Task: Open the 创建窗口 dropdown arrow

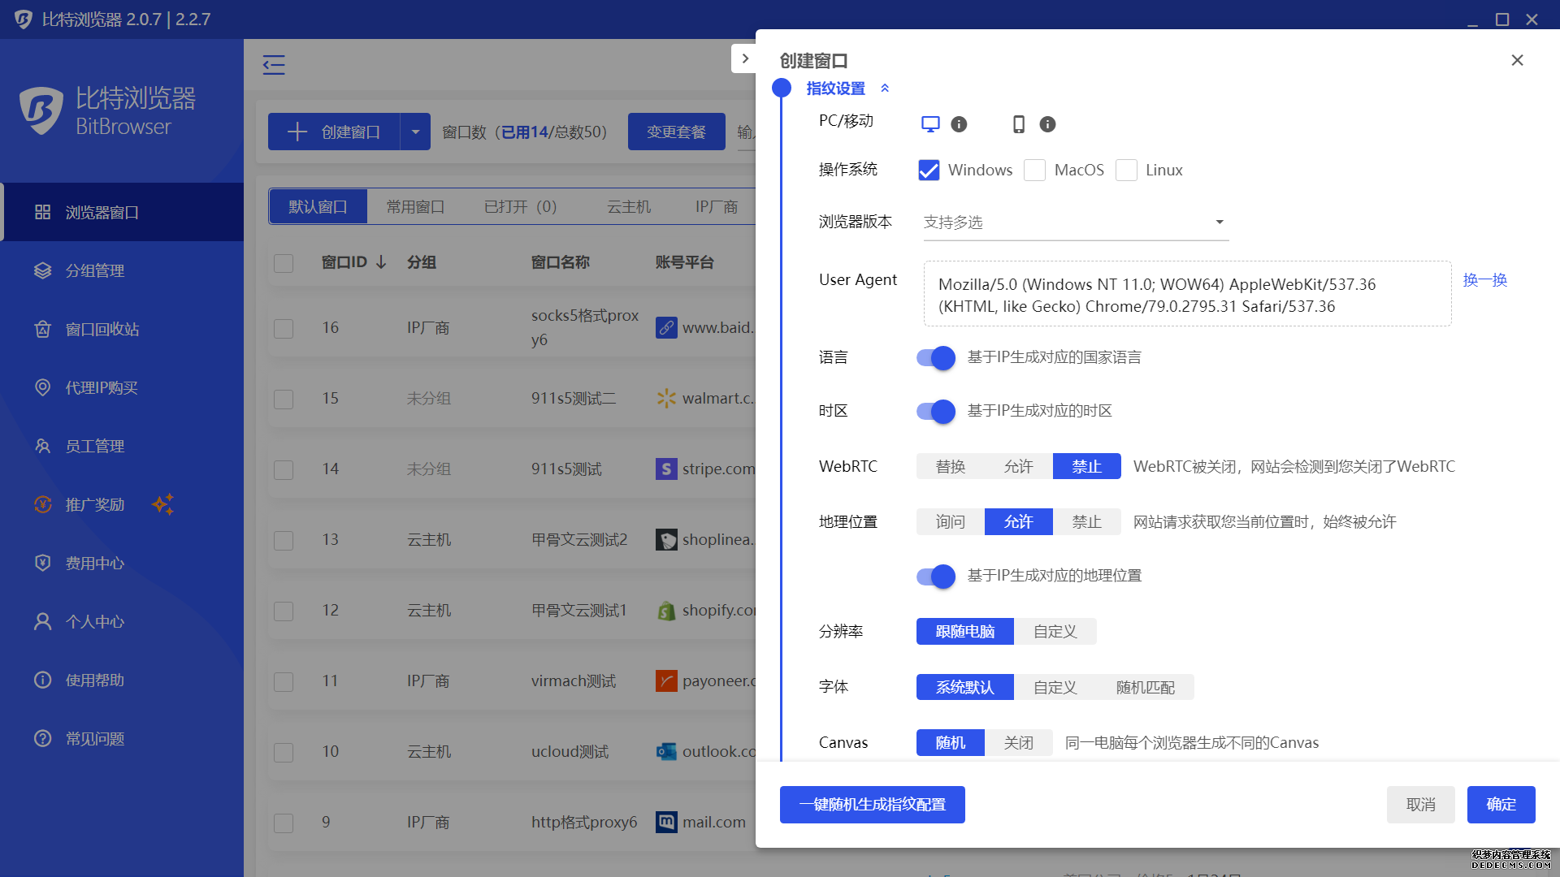Action: coord(415,131)
